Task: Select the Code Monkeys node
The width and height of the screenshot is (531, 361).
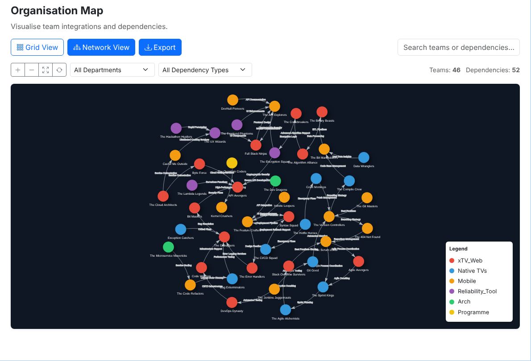Action: pos(316,179)
